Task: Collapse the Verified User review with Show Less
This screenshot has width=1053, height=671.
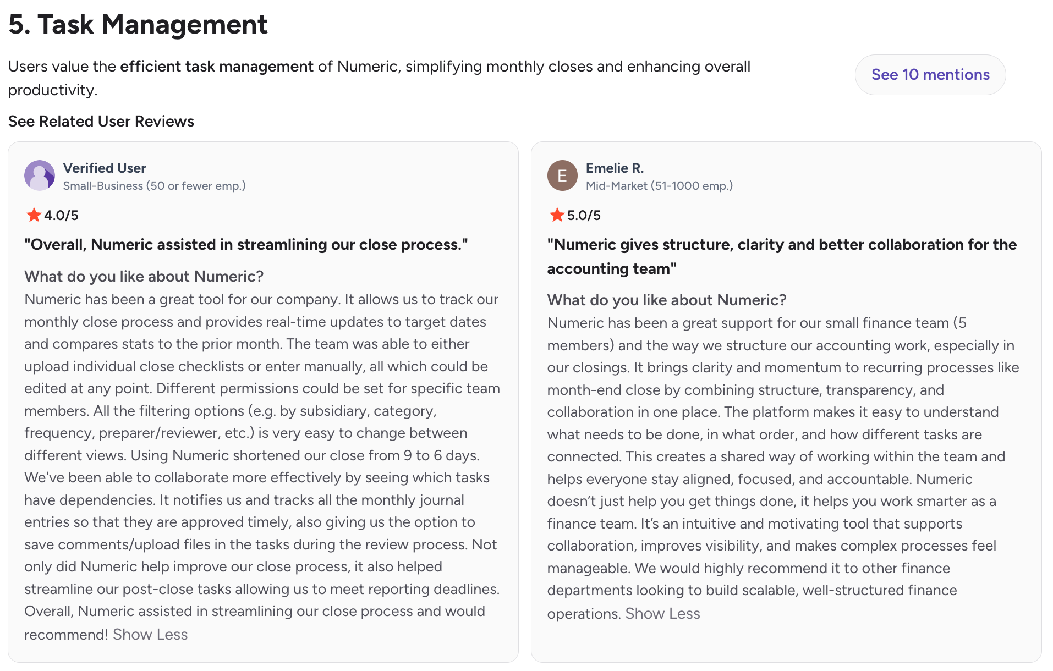Action: point(150,635)
